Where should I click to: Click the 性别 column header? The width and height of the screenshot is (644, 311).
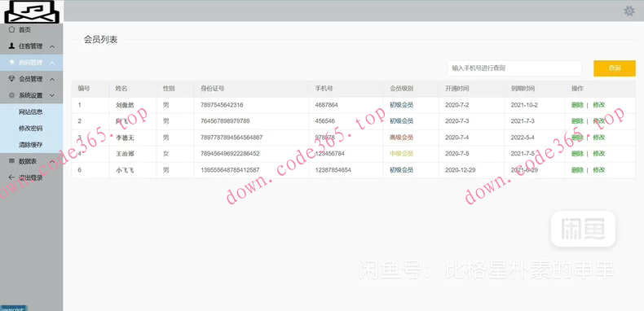point(169,89)
